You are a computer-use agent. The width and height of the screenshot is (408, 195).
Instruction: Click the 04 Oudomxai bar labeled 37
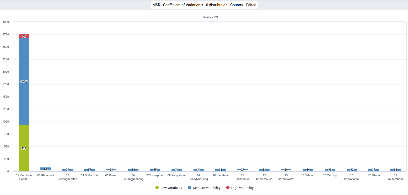[89, 170]
